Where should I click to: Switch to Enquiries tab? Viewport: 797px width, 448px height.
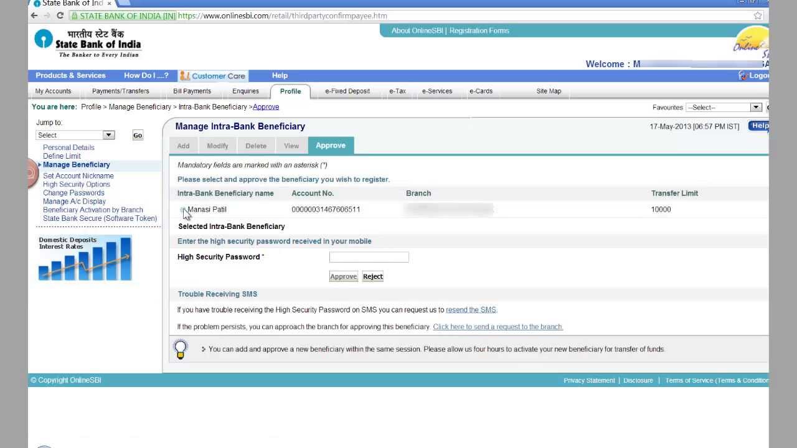click(x=245, y=91)
